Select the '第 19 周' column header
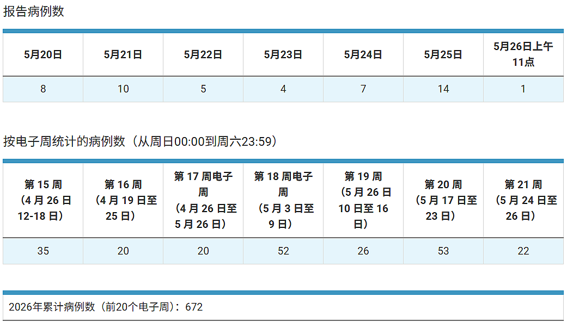The height and width of the screenshot is (322, 567). pos(363,200)
